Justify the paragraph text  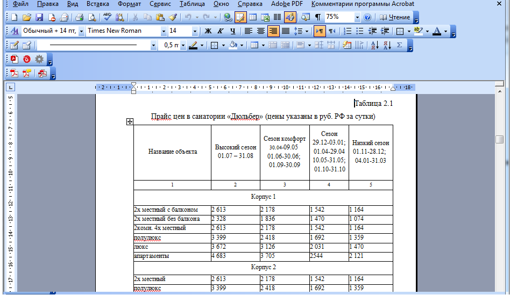(286, 31)
